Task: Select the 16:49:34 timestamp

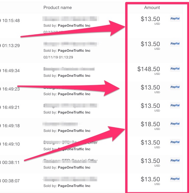Action: pos(11,71)
